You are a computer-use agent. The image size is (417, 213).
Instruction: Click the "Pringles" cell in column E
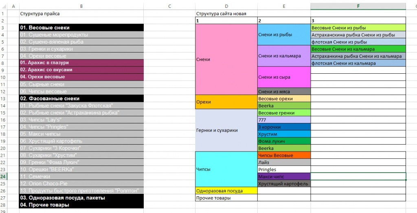(x=284, y=169)
